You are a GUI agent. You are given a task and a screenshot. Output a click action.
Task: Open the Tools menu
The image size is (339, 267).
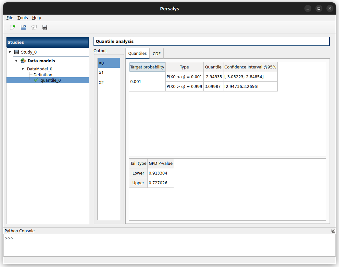[x=23, y=18]
